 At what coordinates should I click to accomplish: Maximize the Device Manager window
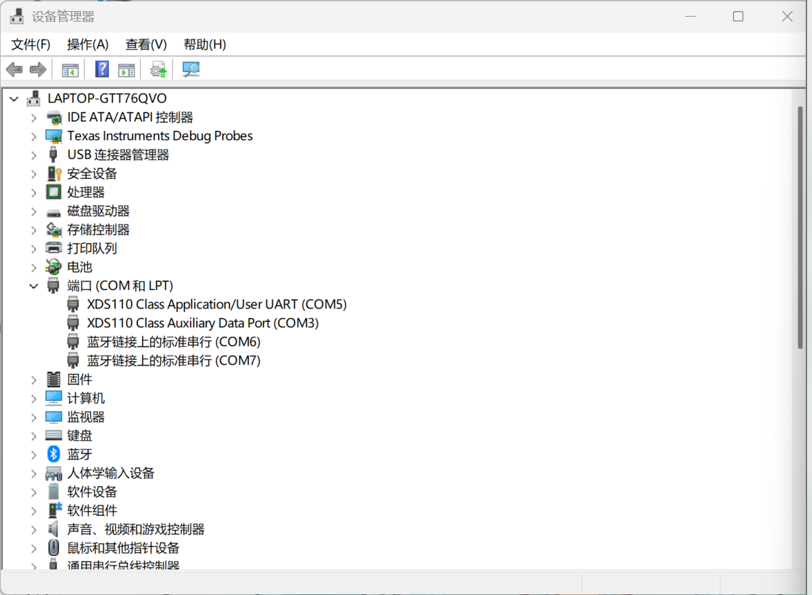(x=738, y=17)
